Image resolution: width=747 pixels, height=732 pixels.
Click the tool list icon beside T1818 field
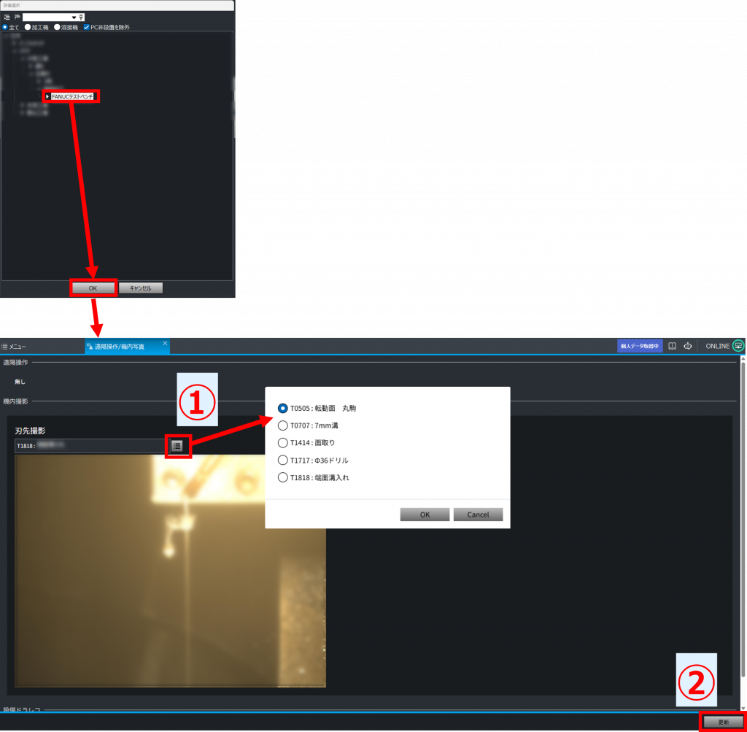(177, 445)
